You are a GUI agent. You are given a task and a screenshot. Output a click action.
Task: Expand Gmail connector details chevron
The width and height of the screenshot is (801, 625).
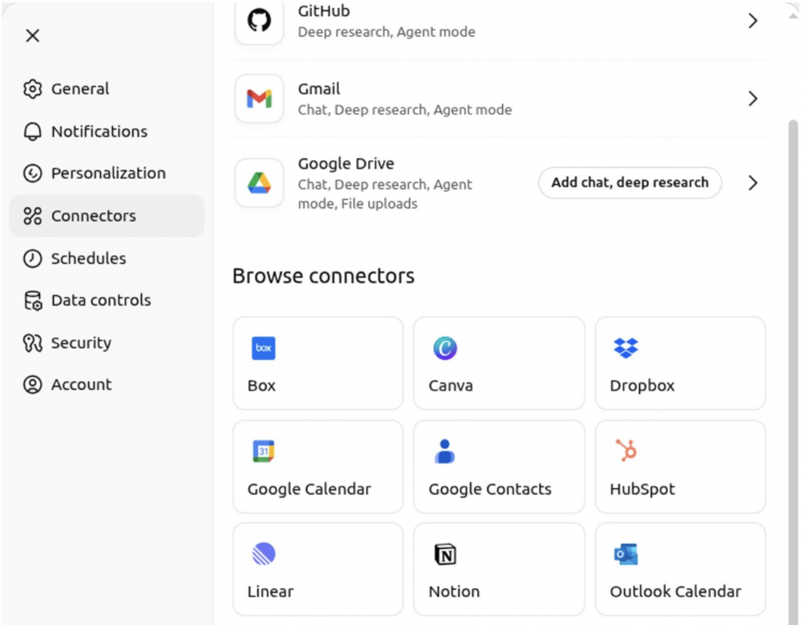point(752,98)
